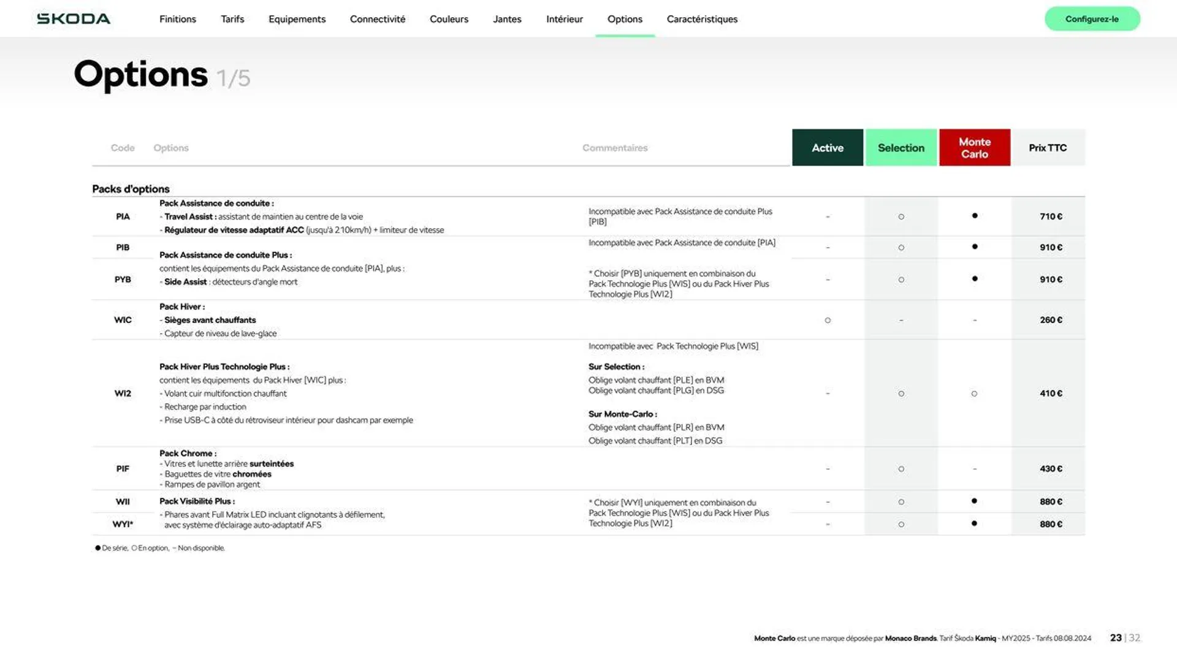Click the Selection column header icon

[x=901, y=147]
